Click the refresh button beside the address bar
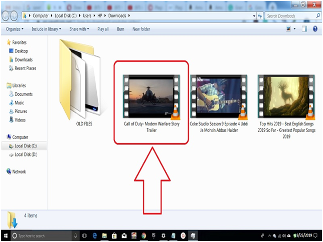The image size is (323, 242). (x=260, y=16)
